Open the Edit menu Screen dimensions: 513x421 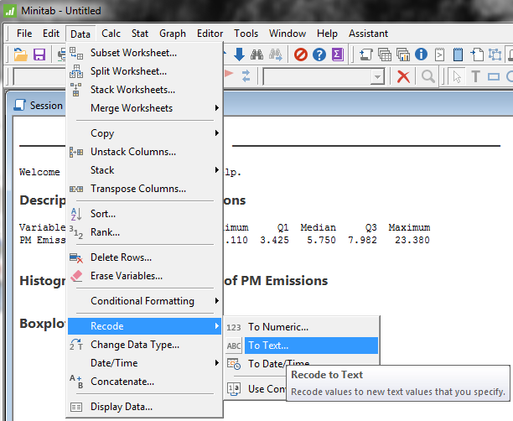coord(51,34)
